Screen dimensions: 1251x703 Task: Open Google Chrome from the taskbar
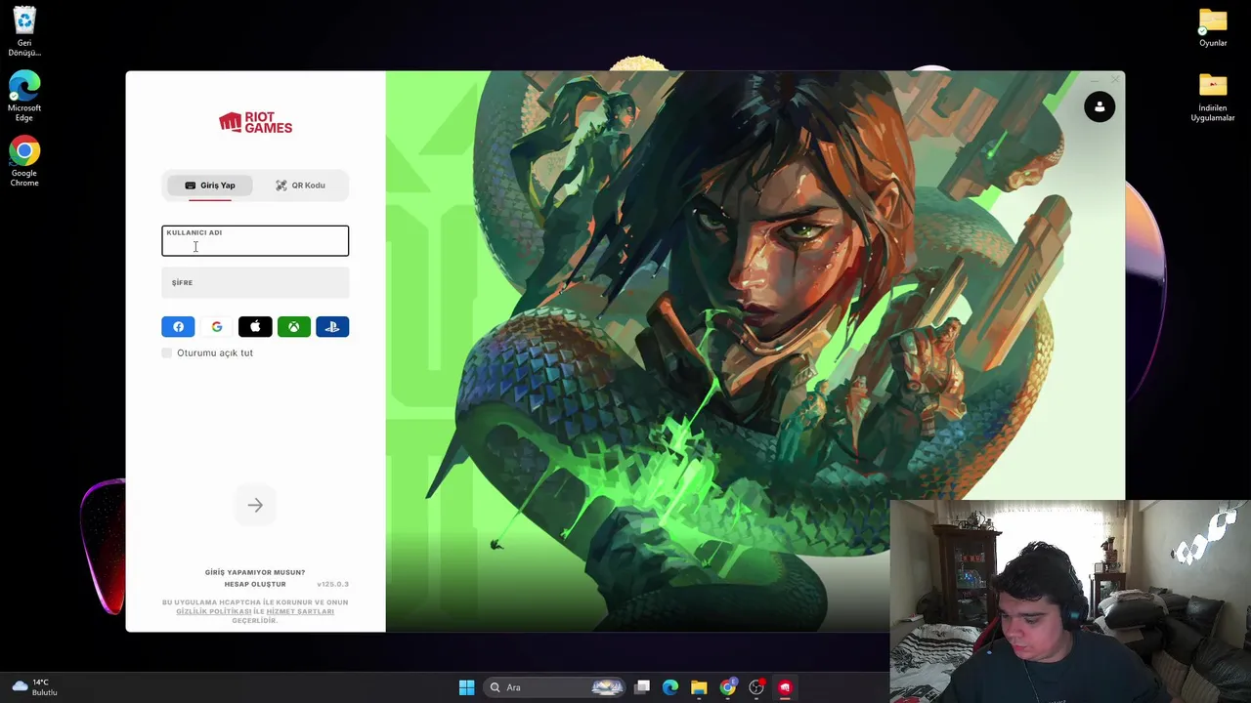pyautogui.click(x=728, y=687)
